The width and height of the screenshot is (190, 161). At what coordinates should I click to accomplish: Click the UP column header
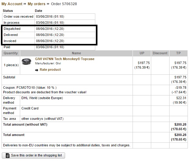142,53
